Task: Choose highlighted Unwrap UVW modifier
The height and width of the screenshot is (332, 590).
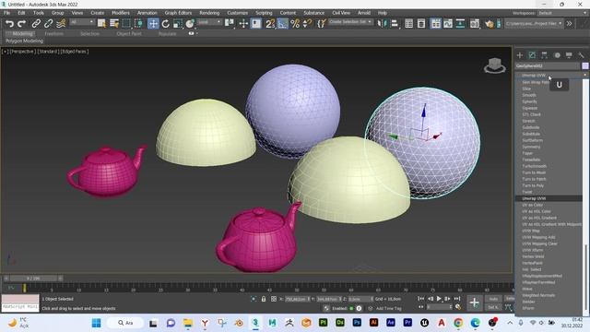Action: (549, 198)
